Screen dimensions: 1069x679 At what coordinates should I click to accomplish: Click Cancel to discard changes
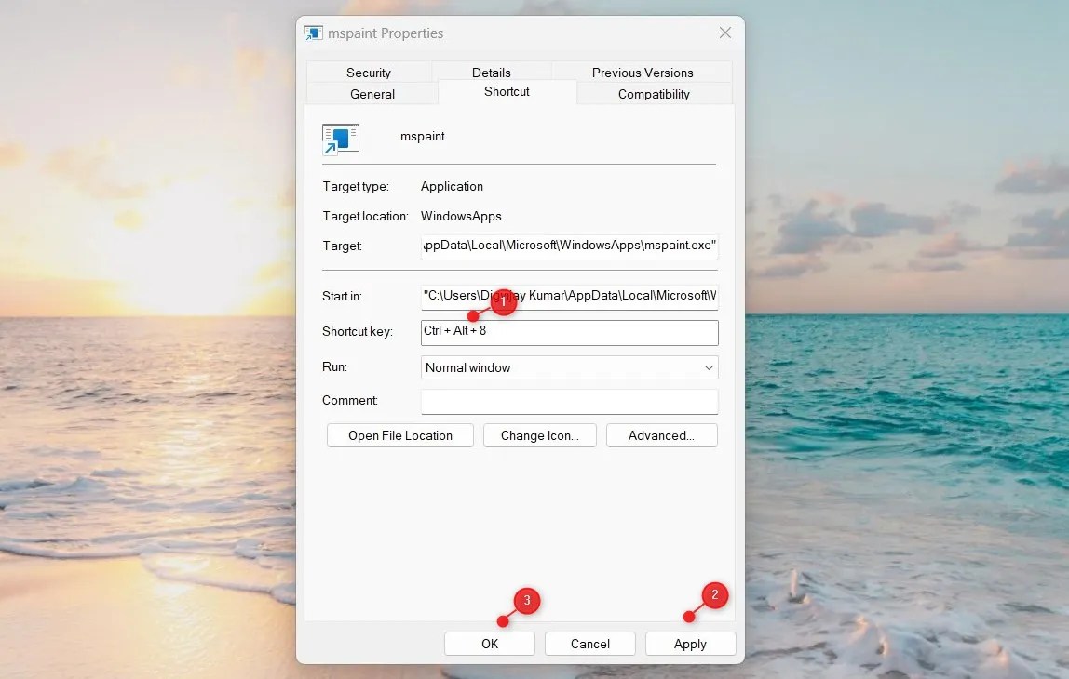click(589, 643)
